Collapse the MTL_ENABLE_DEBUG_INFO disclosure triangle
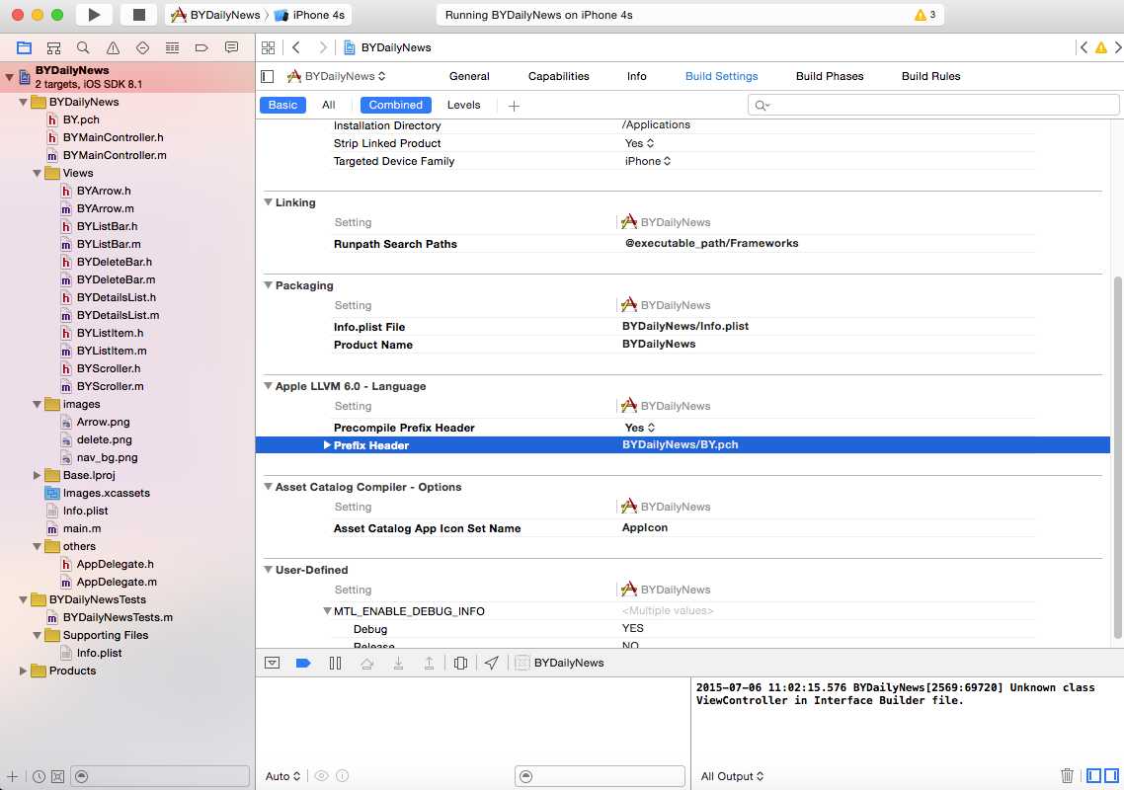The width and height of the screenshot is (1124, 790). tap(327, 611)
